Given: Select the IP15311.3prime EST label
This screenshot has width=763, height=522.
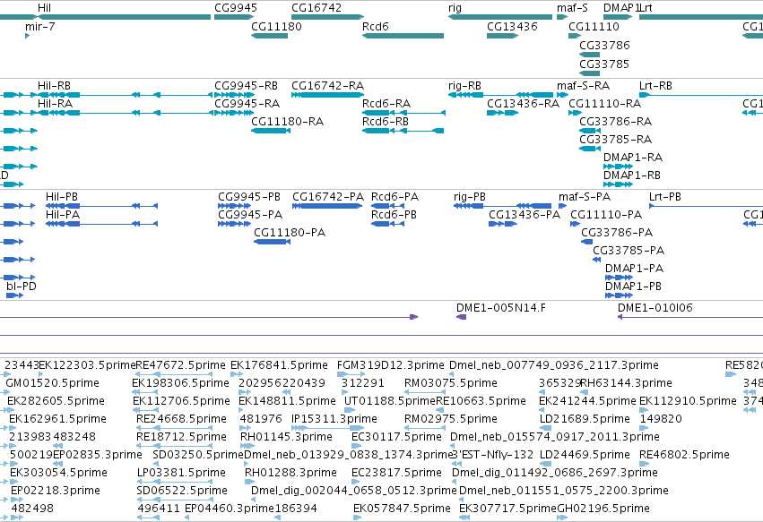Looking at the screenshot, I should coord(334,419).
